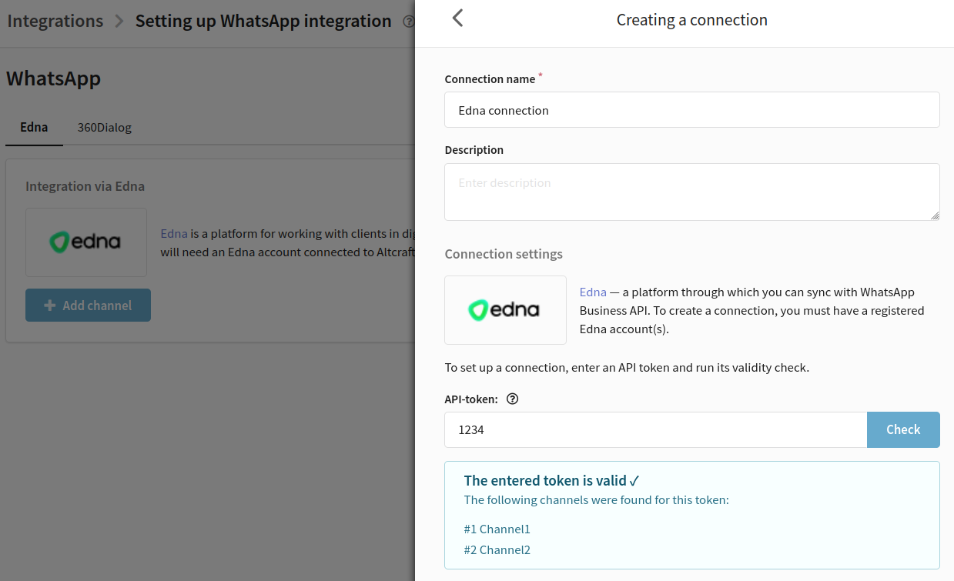Open help icon beside WhatsApp integration title
Image resolution: width=954 pixels, height=581 pixels.
(x=408, y=22)
